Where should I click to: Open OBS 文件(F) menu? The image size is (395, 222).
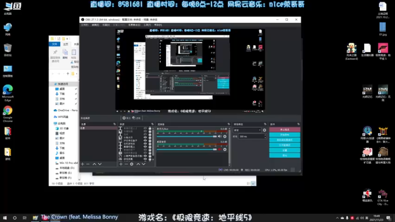pos(84,25)
